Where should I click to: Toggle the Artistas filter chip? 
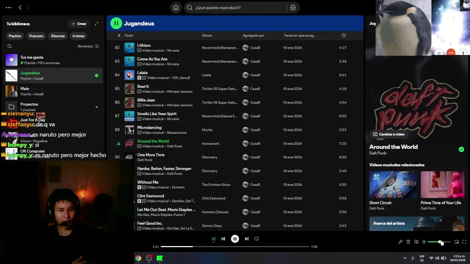point(78,36)
